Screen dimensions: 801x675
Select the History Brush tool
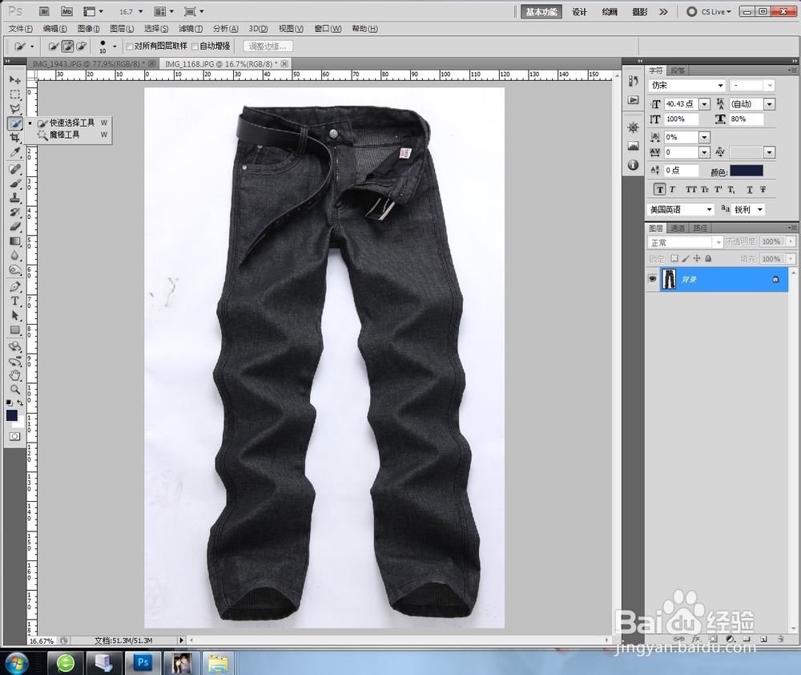tap(14, 212)
